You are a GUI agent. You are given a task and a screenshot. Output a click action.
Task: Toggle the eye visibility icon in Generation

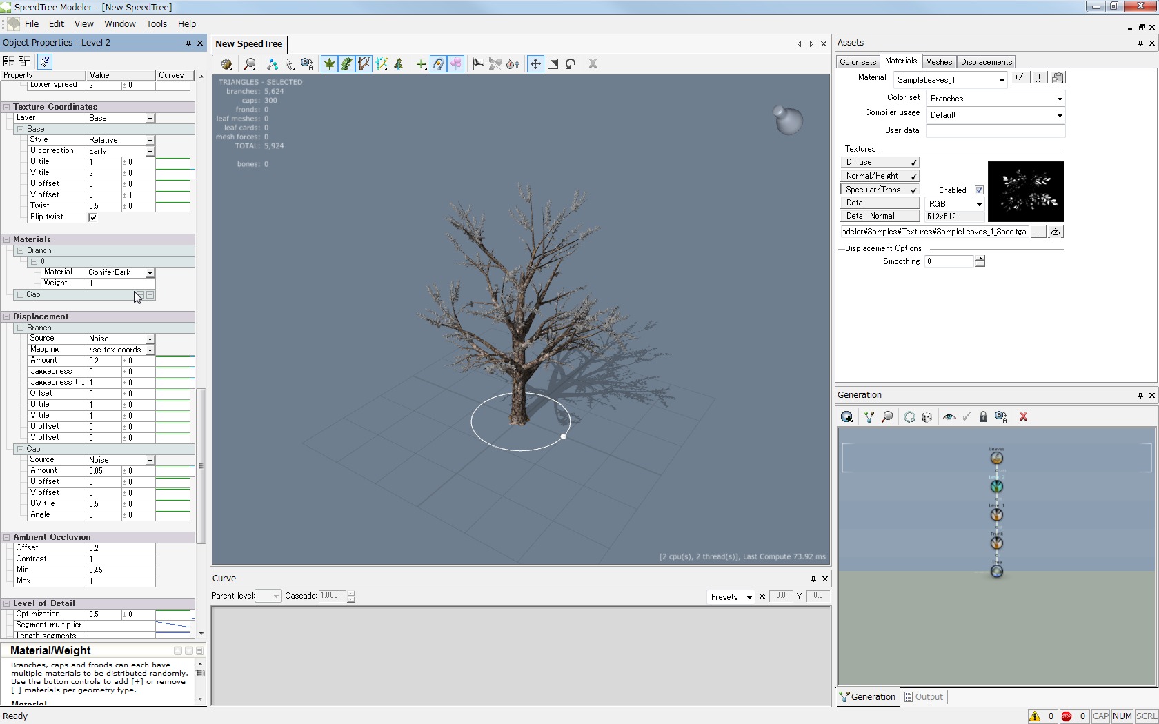pyautogui.click(x=949, y=417)
